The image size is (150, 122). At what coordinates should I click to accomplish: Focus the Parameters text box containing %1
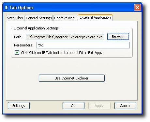pyautogui.click(x=83, y=45)
